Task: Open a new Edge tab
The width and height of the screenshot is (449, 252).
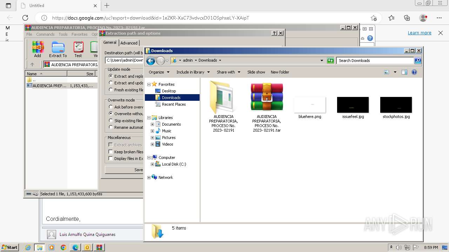Action: point(107,5)
